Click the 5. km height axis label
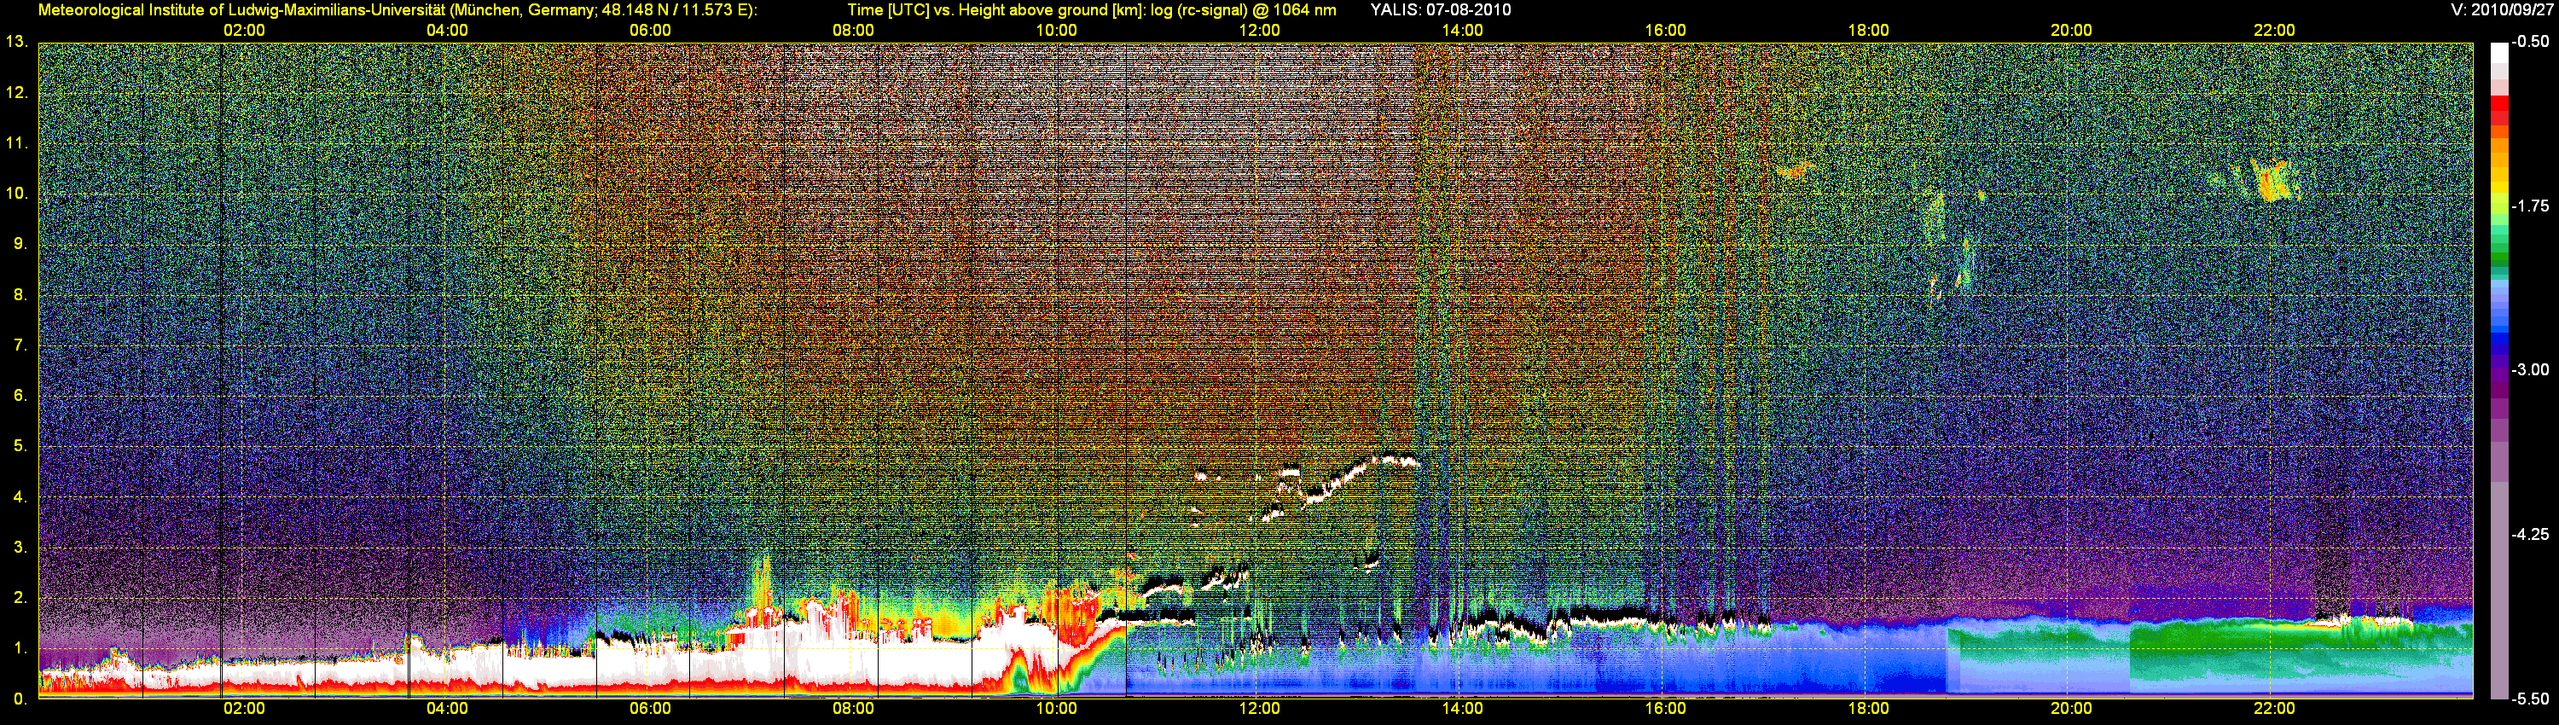 point(20,446)
